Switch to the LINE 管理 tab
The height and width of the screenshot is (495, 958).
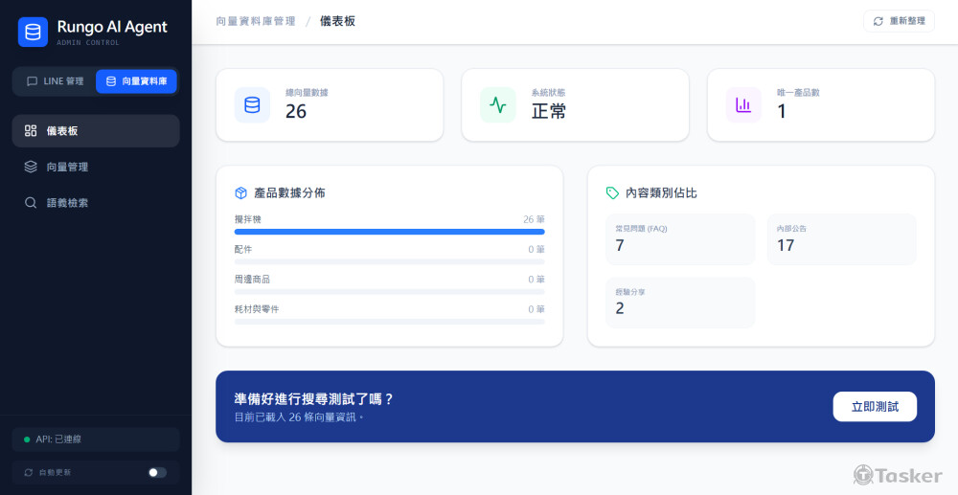click(55, 81)
